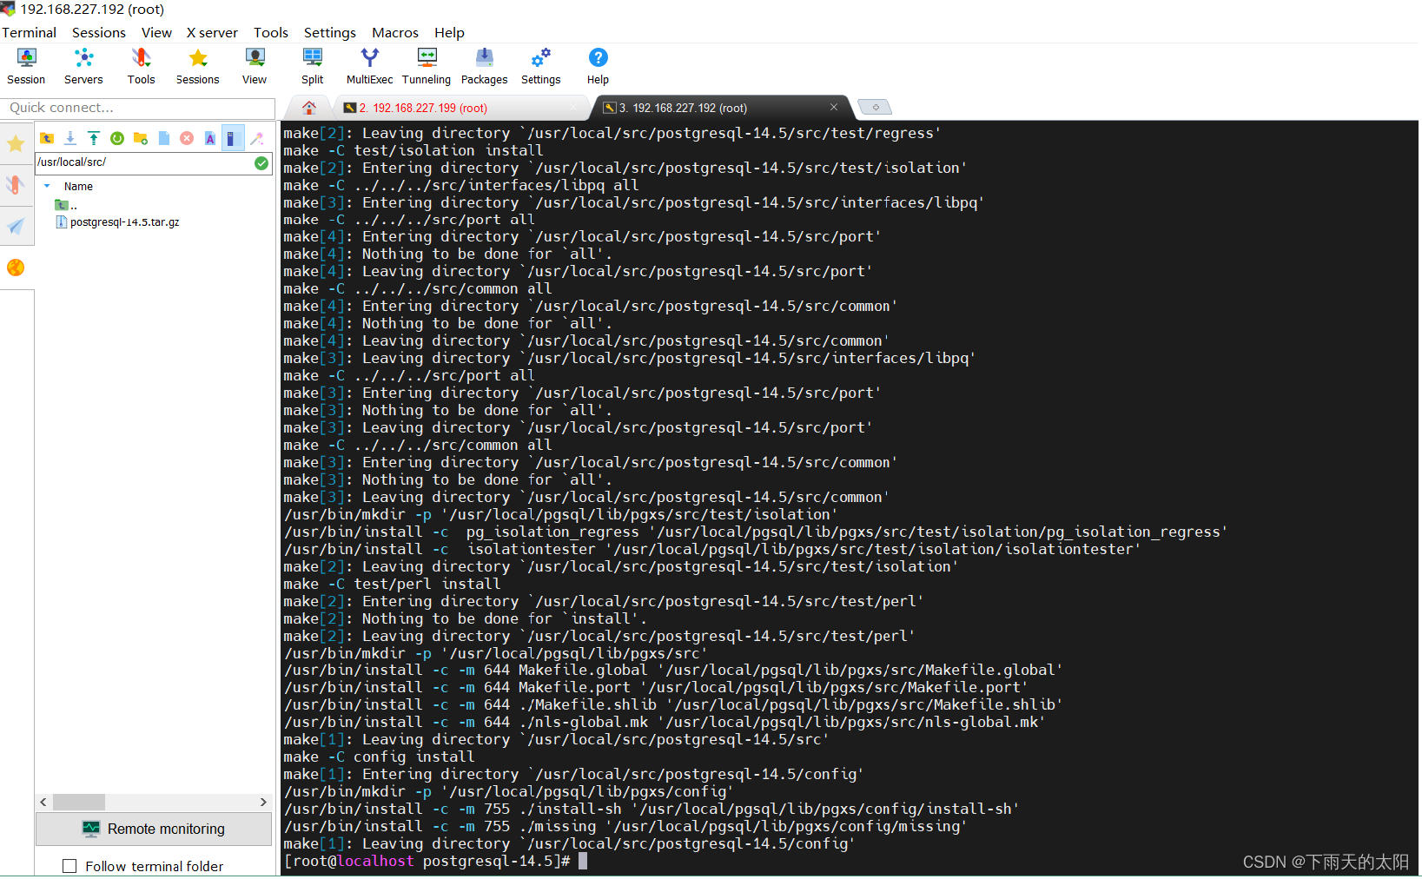Open a new tab with the plus button
The image size is (1422, 879).
click(x=876, y=108)
